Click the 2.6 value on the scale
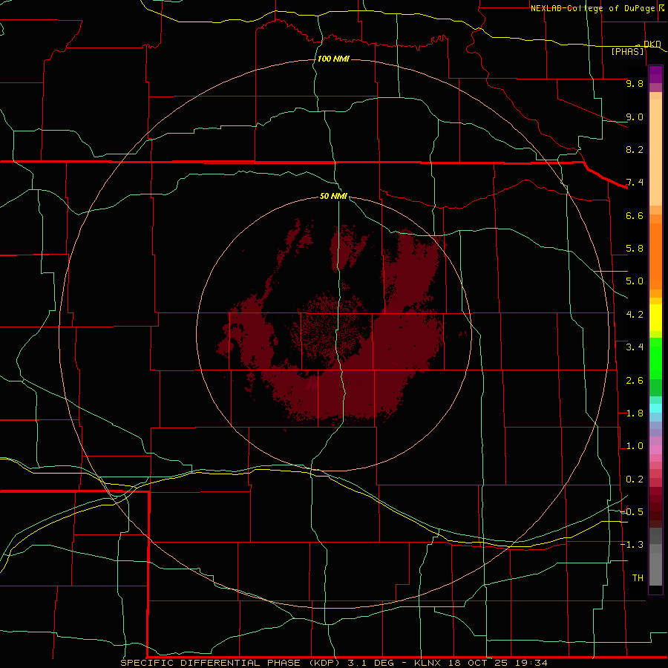 [x=635, y=381]
